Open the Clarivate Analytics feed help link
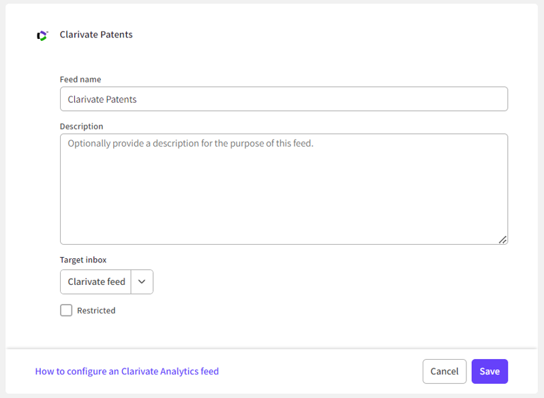The width and height of the screenshot is (544, 398). (127, 371)
